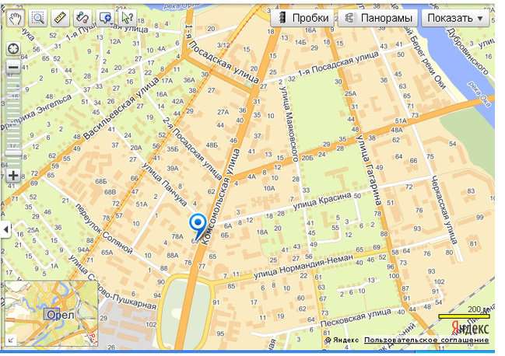Image resolution: width=505 pixels, height=356 pixels.
Task: Choose the ruler distance measuring tool
Action: pyautogui.click(x=60, y=18)
